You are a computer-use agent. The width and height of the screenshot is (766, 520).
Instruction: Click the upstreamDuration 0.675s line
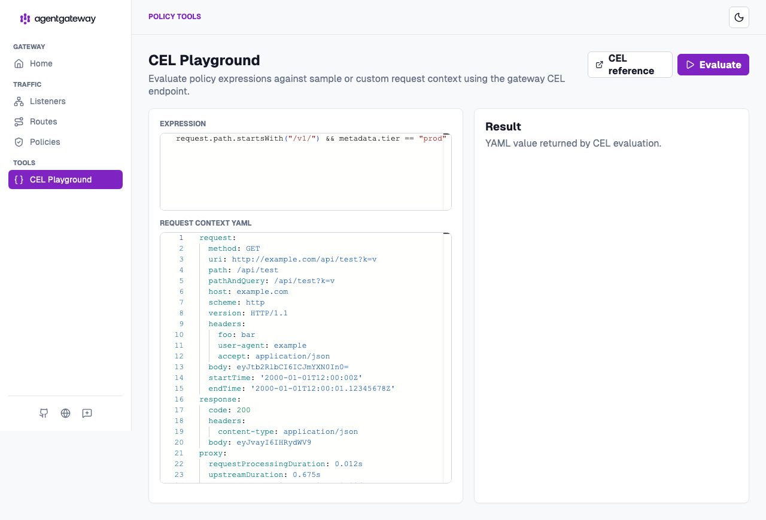[x=265, y=475]
